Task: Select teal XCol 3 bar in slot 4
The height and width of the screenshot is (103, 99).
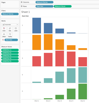Action: pyautogui.click(x=60, y=77)
